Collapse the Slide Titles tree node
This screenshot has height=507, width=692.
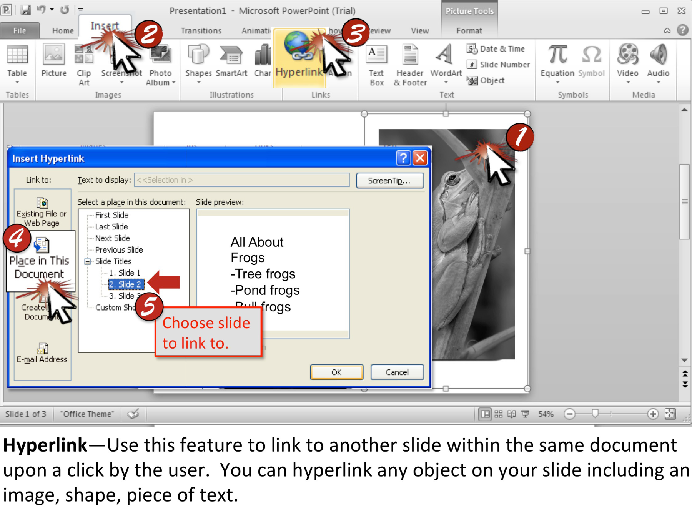88,261
